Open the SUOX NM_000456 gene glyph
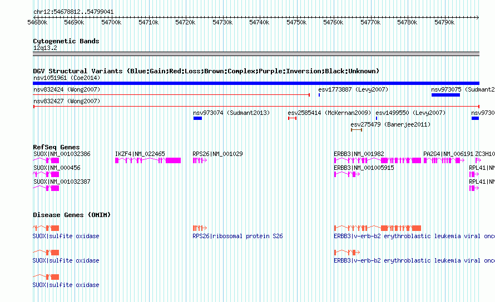This screenshot has width=495, height=302. (x=46, y=174)
